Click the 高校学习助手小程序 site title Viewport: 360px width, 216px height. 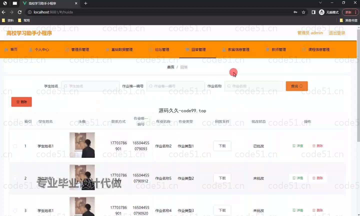(29, 33)
